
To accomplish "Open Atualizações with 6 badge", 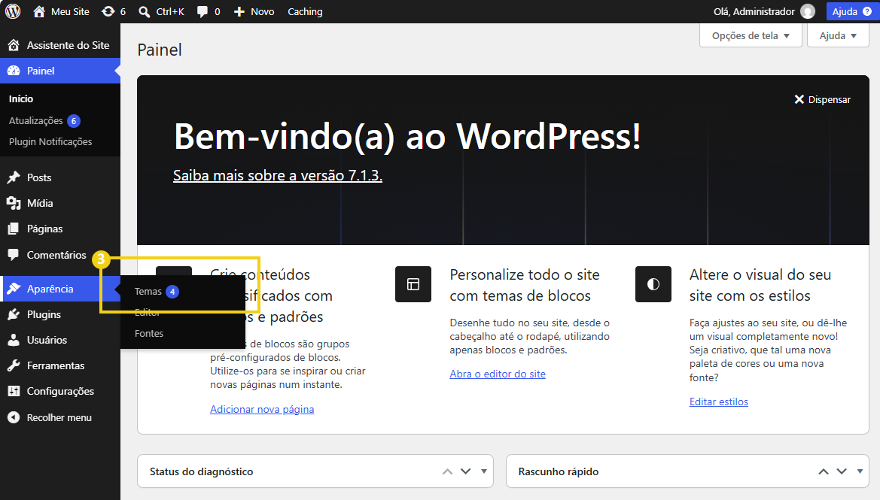I will (x=44, y=120).
